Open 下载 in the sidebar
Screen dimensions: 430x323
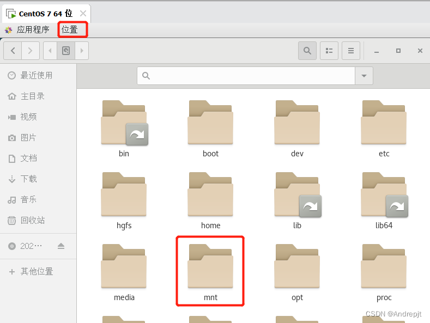click(38, 179)
